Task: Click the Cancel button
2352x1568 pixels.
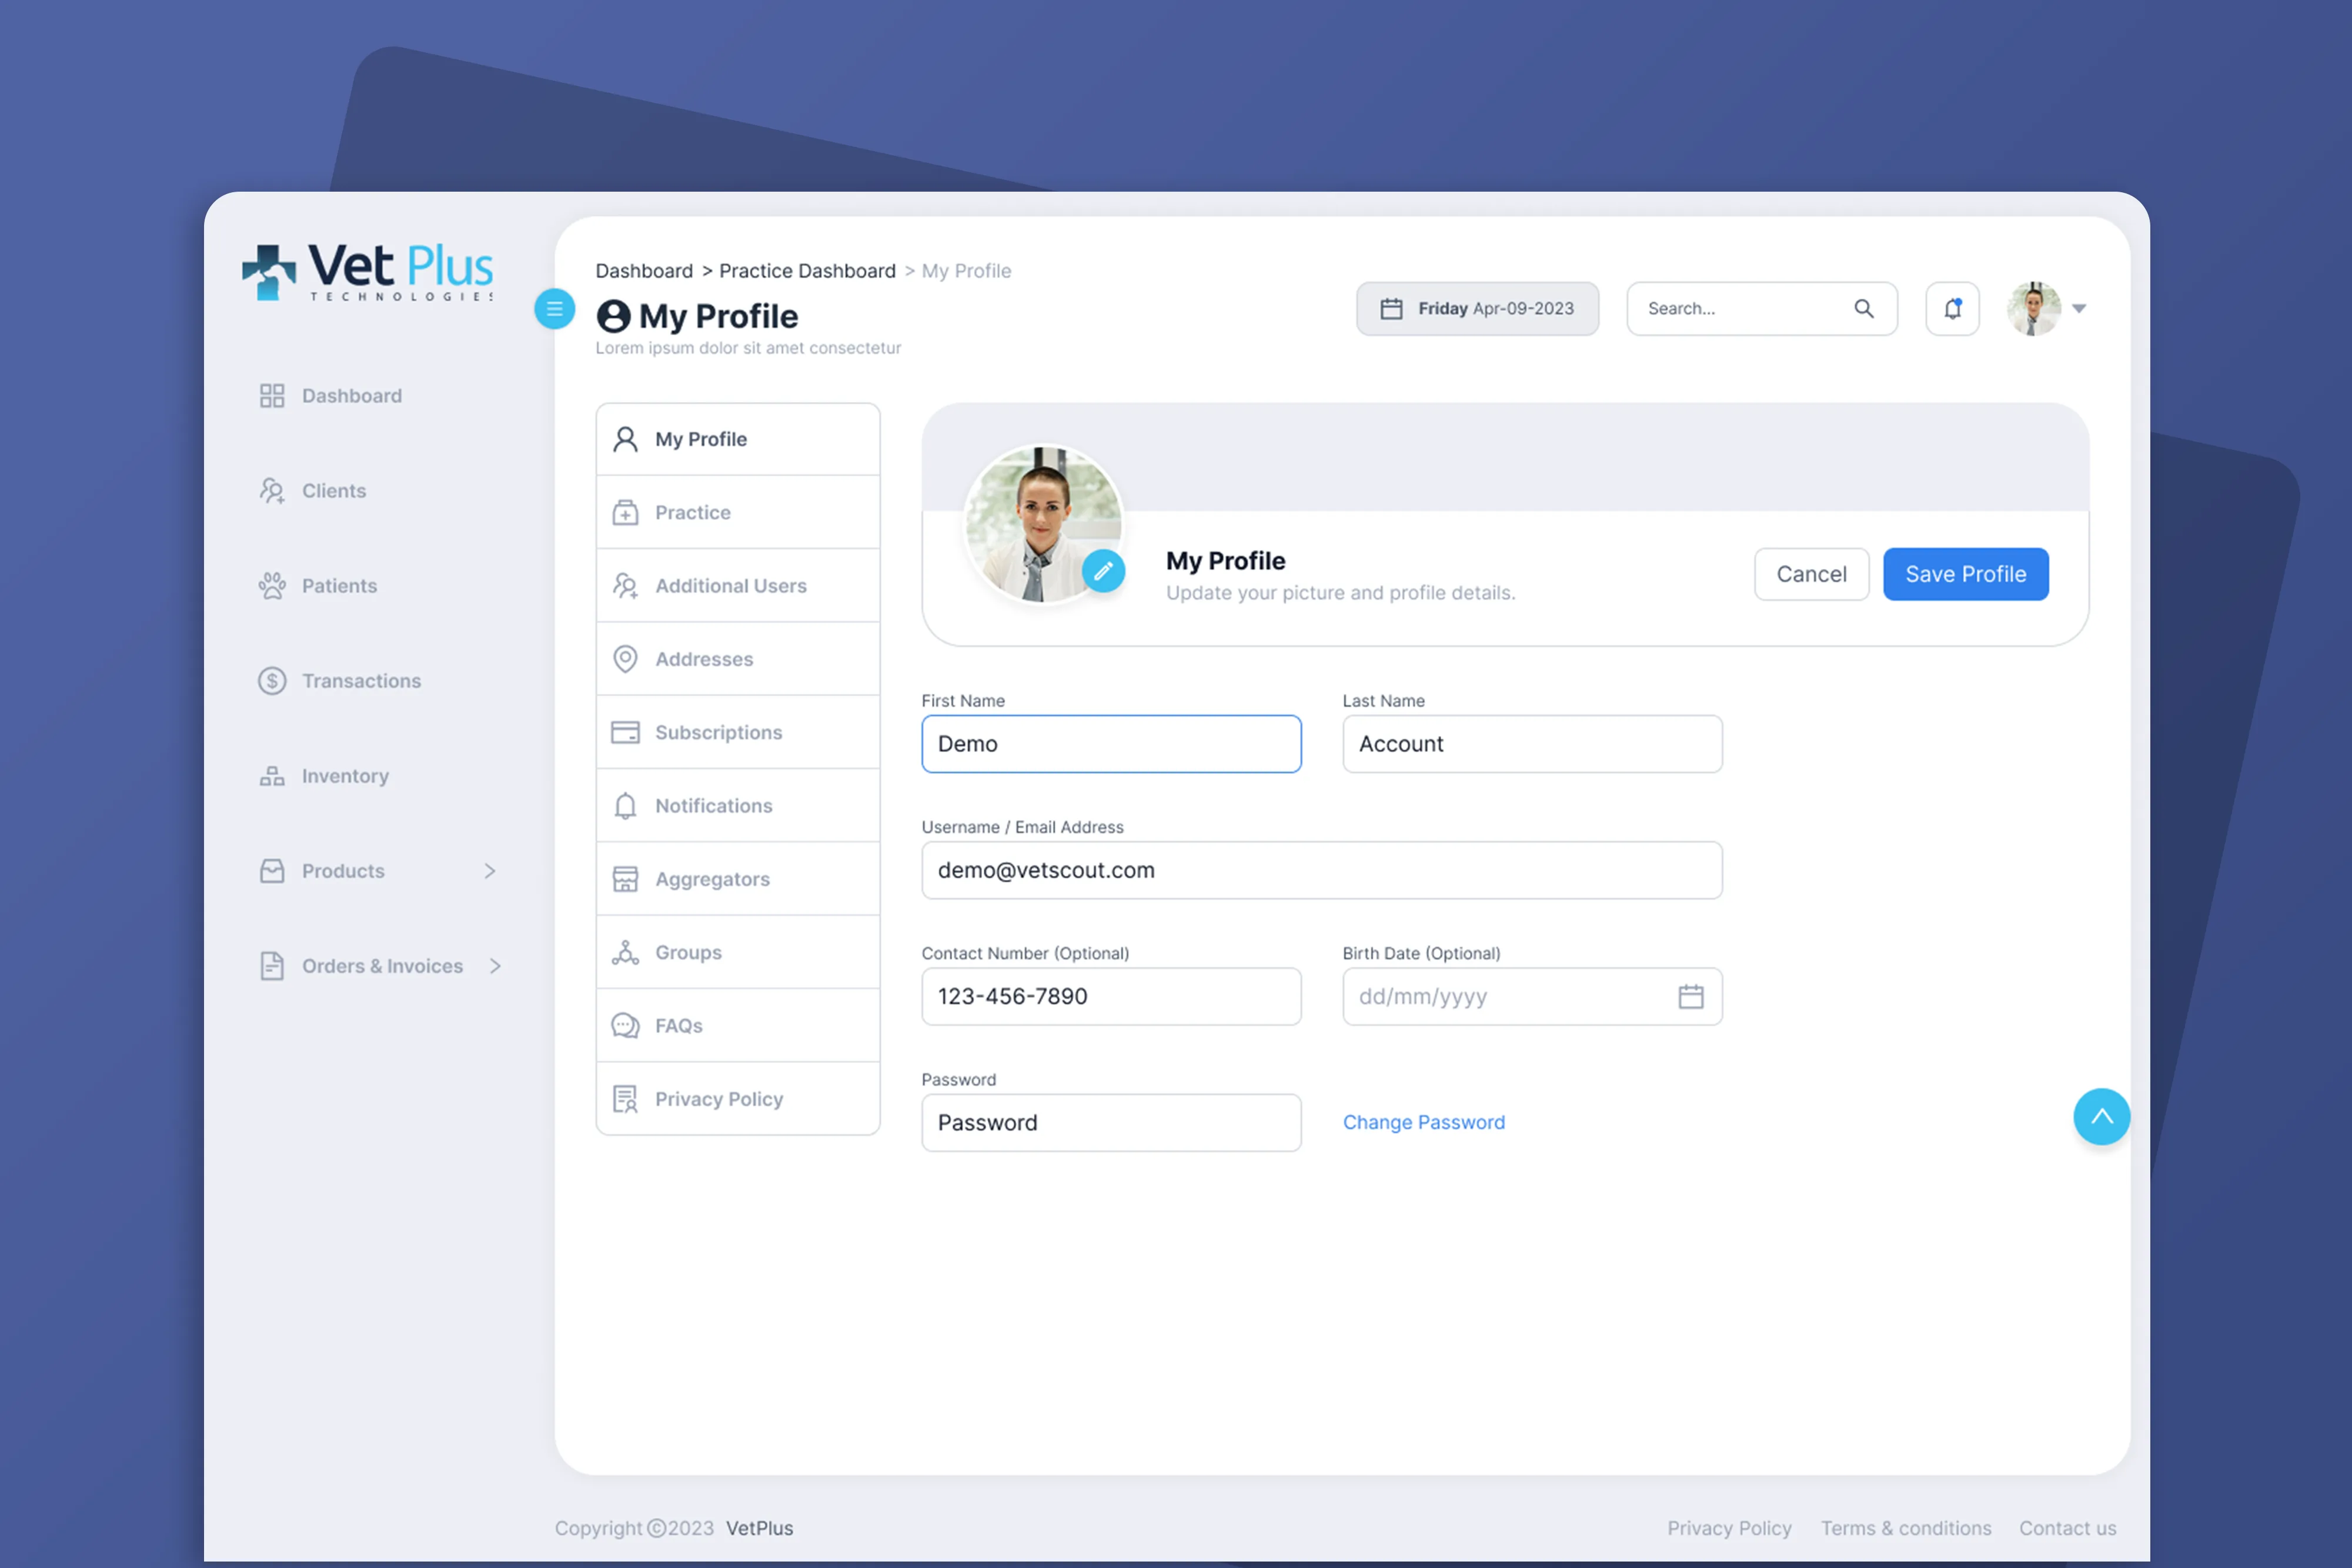Action: pyautogui.click(x=1810, y=574)
